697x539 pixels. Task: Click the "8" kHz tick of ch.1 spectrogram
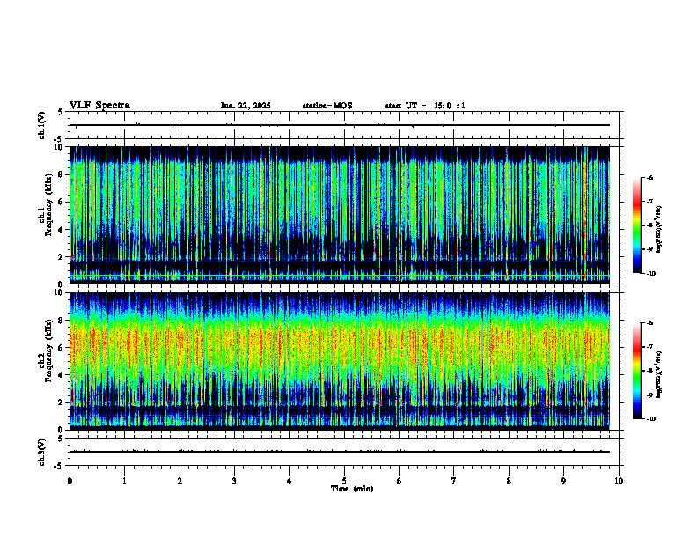click(62, 174)
